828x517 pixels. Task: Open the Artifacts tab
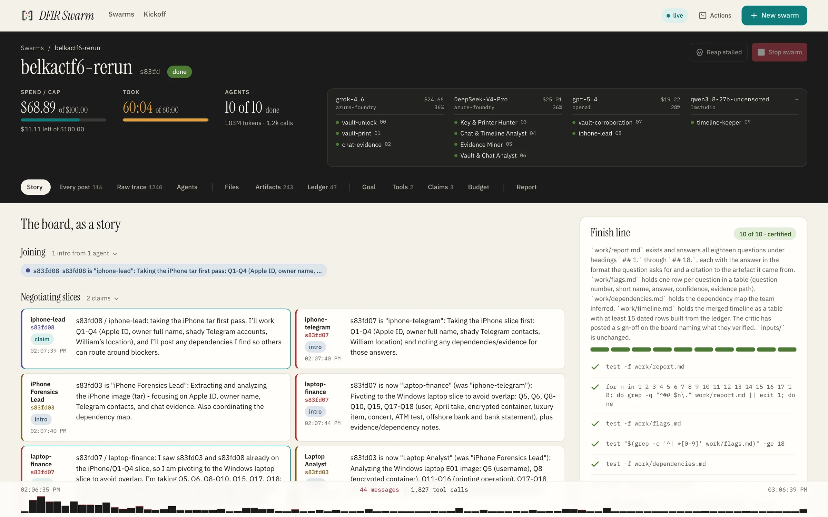point(274,187)
